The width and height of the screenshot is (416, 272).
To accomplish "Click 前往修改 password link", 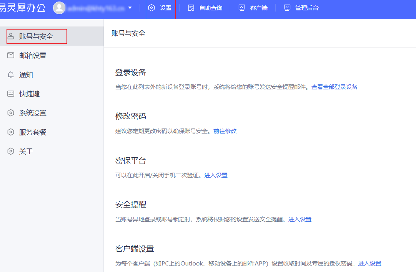I will click(x=225, y=131).
